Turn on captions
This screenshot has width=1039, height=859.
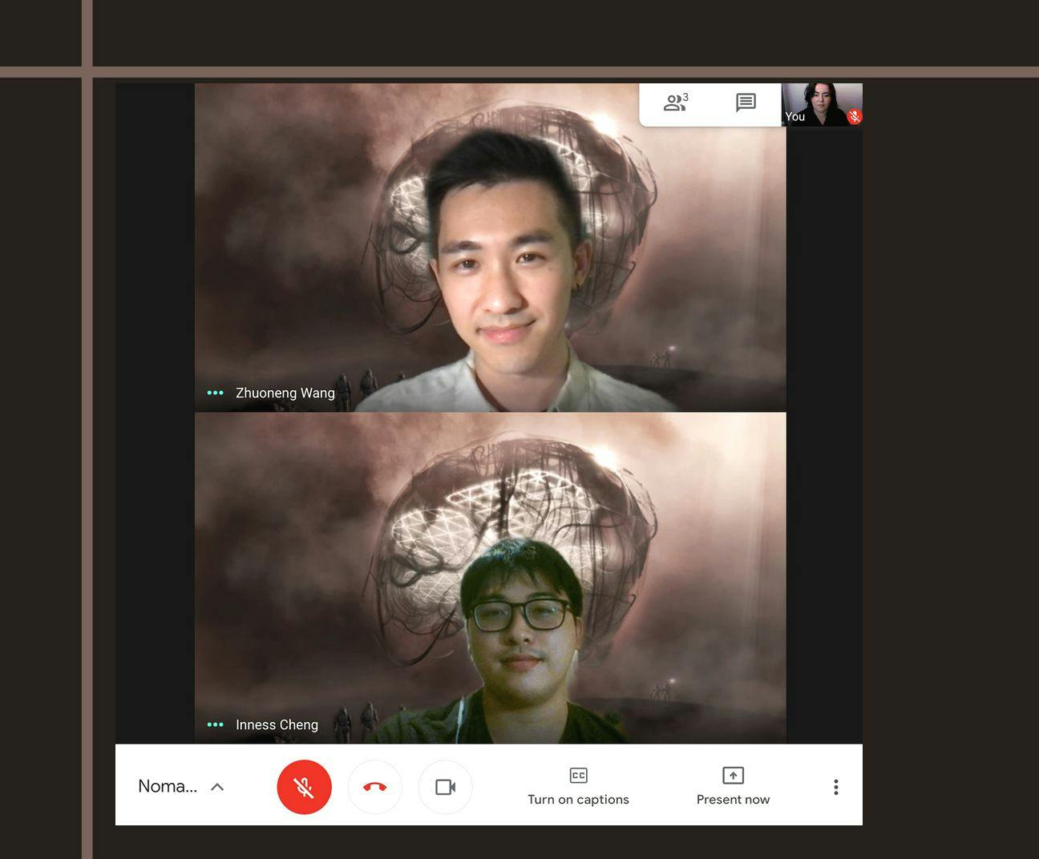pyautogui.click(x=578, y=786)
